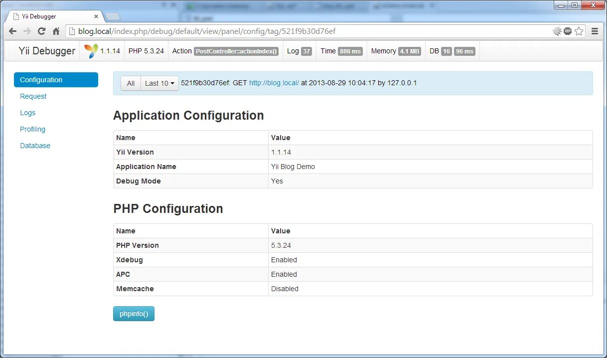Click the Yii Version row label
The height and width of the screenshot is (358, 607).
(135, 152)
